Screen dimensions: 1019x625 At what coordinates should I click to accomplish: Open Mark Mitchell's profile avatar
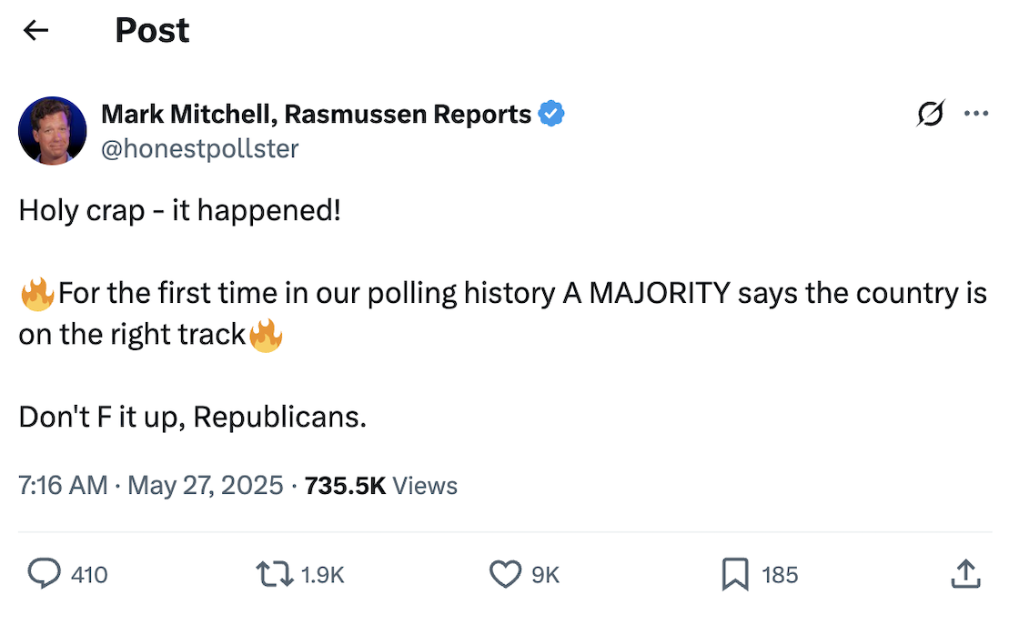pyautogui.click(x=53, y=131)
